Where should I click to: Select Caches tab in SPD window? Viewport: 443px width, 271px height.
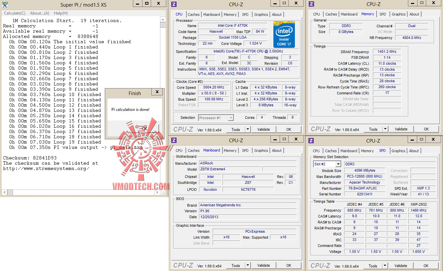(x=331, y=151)
